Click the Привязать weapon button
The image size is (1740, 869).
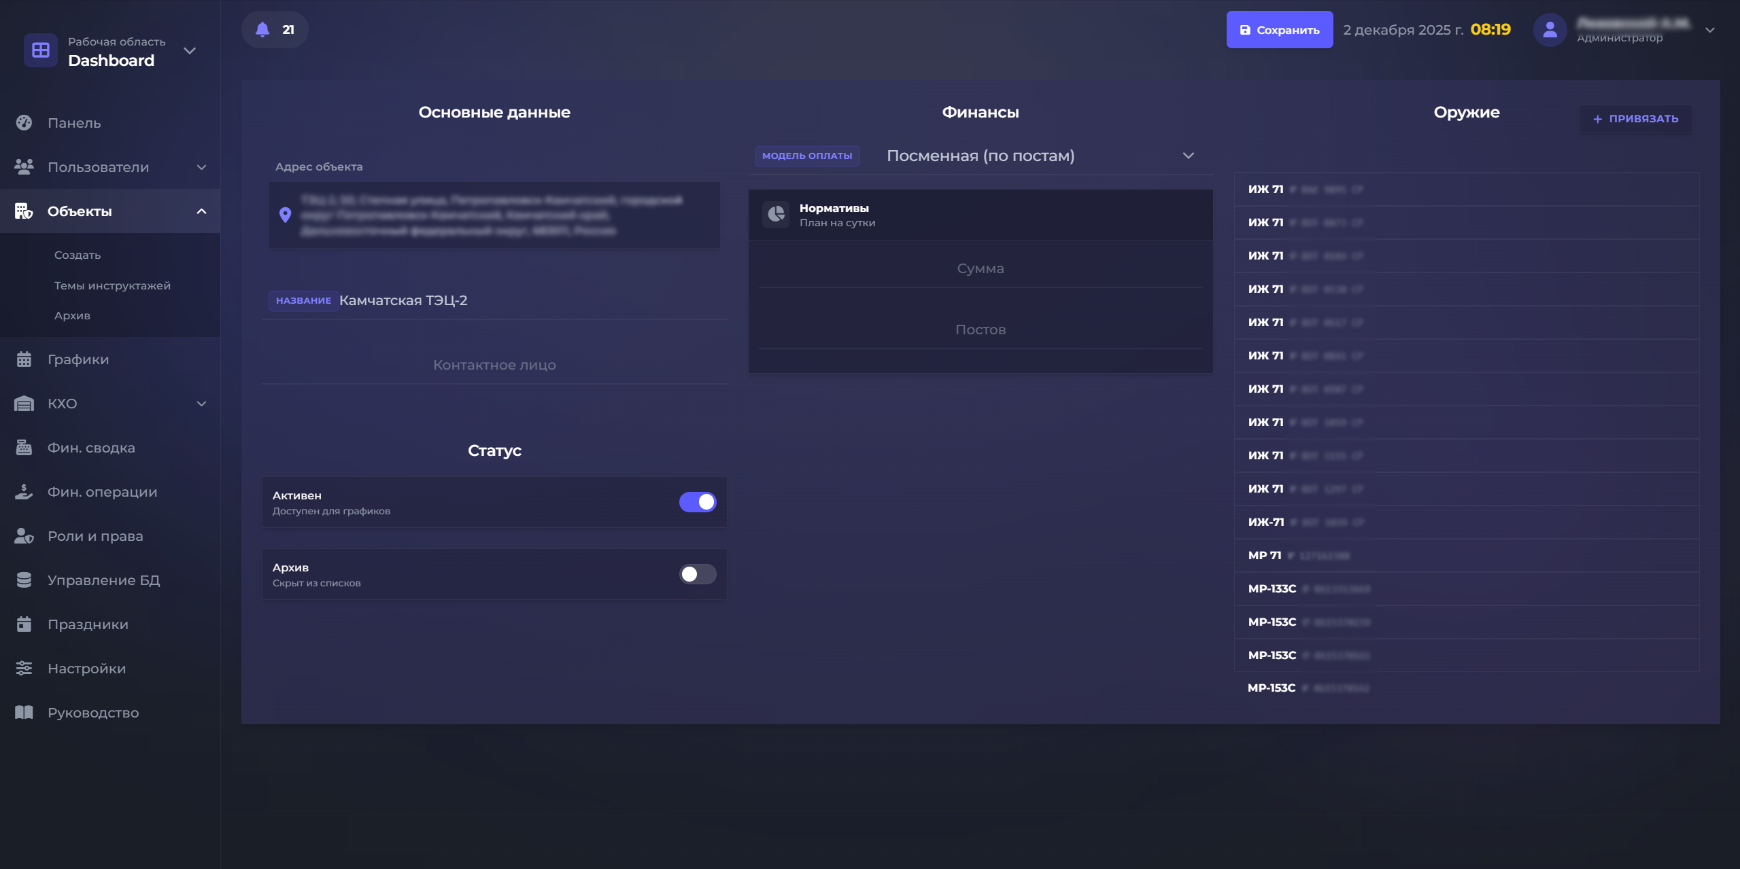(x=1635, y=119)
